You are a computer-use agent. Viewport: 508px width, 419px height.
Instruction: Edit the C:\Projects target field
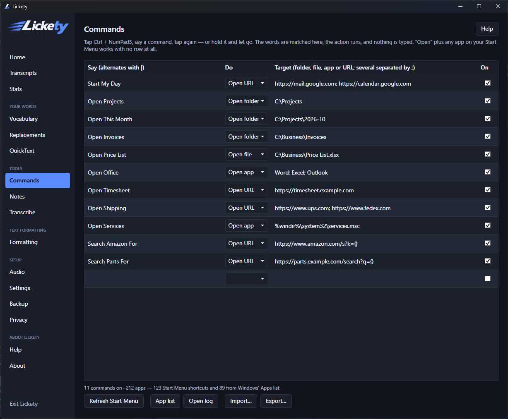tap(375, 101)
